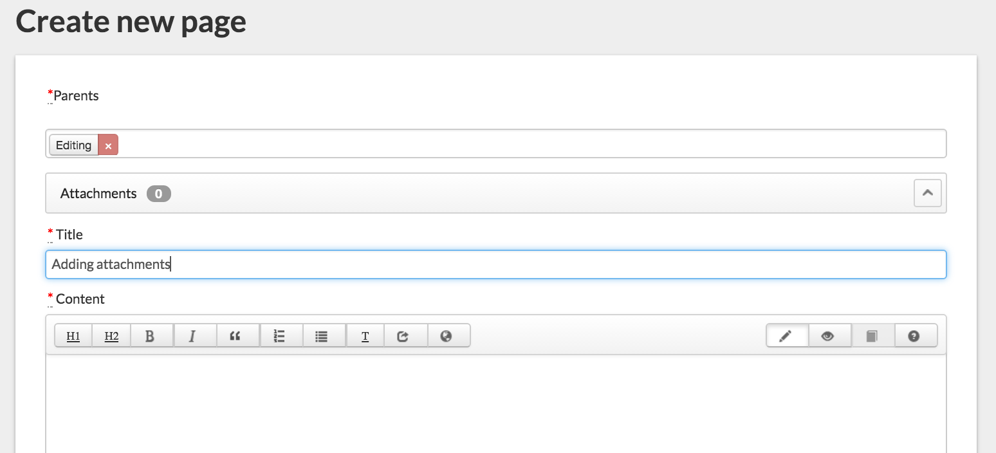
Task: Apply the H1 heading format
Action: coord(73,336)
